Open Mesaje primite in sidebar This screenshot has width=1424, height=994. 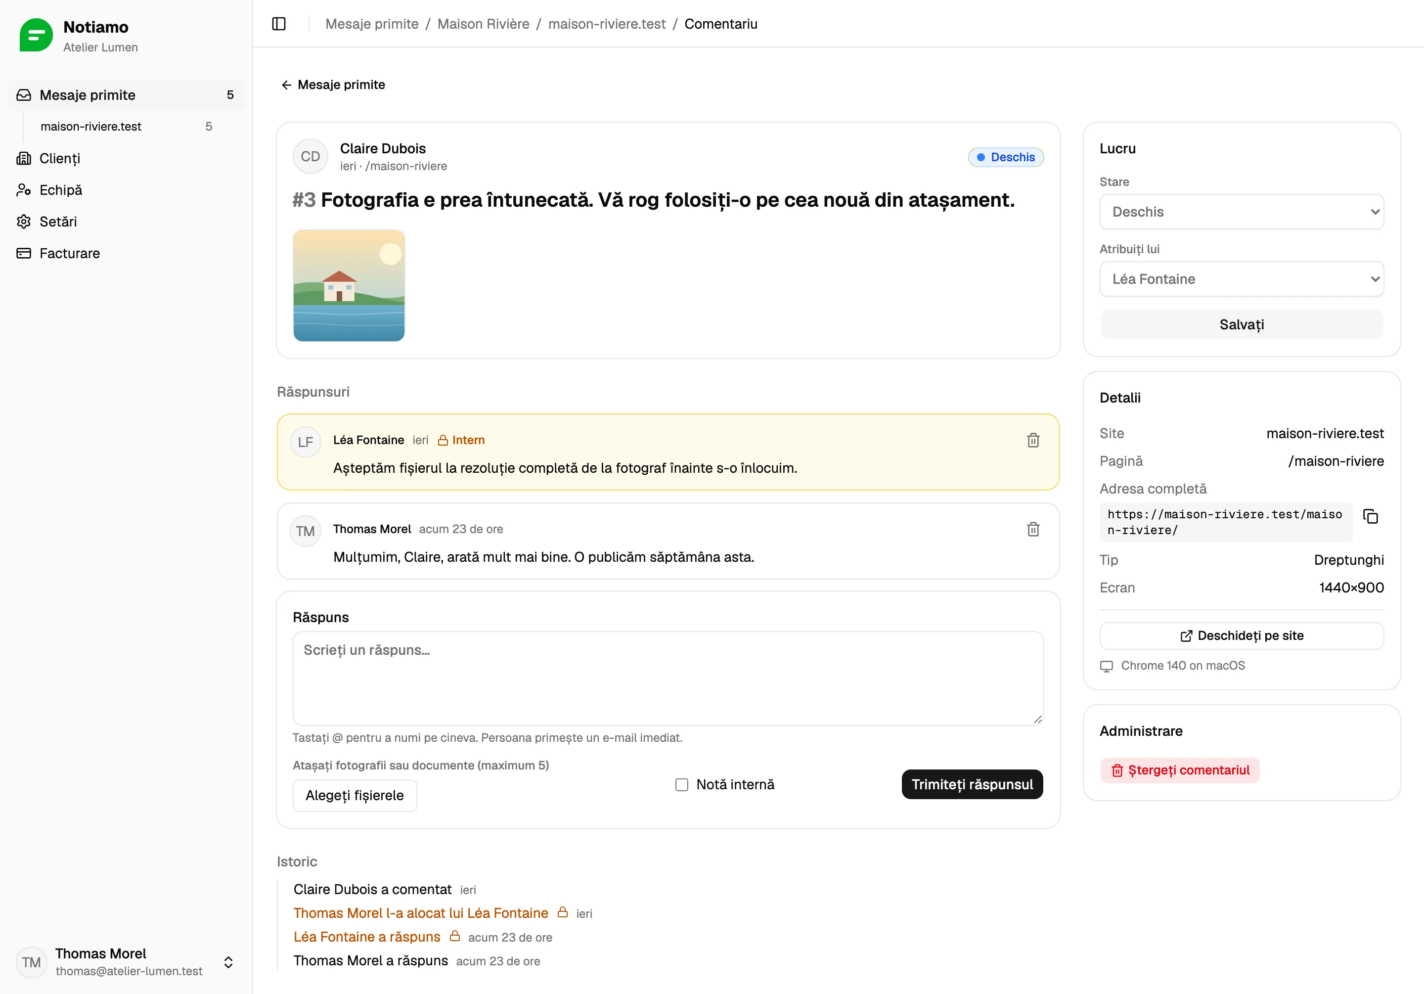coord(126,95)
